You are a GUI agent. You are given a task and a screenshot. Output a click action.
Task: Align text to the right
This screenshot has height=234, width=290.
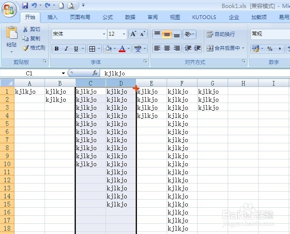click(x=177, y=48)
